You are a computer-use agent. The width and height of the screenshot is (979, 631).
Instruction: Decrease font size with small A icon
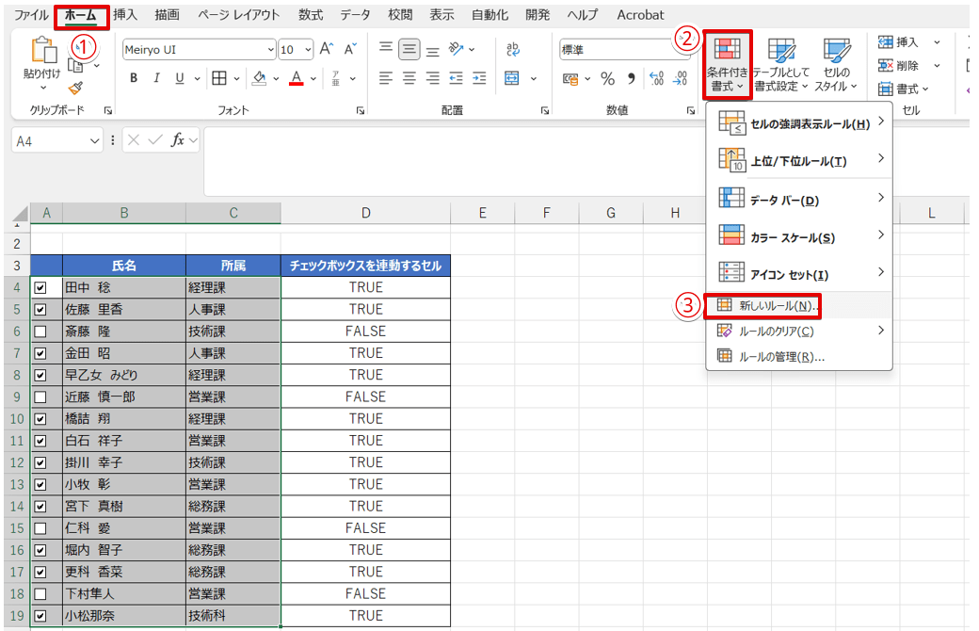pos(350,49)
